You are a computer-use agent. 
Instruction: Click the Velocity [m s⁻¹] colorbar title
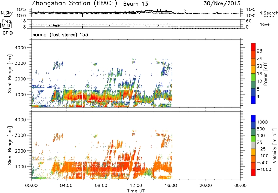click(x=275, y=145)
